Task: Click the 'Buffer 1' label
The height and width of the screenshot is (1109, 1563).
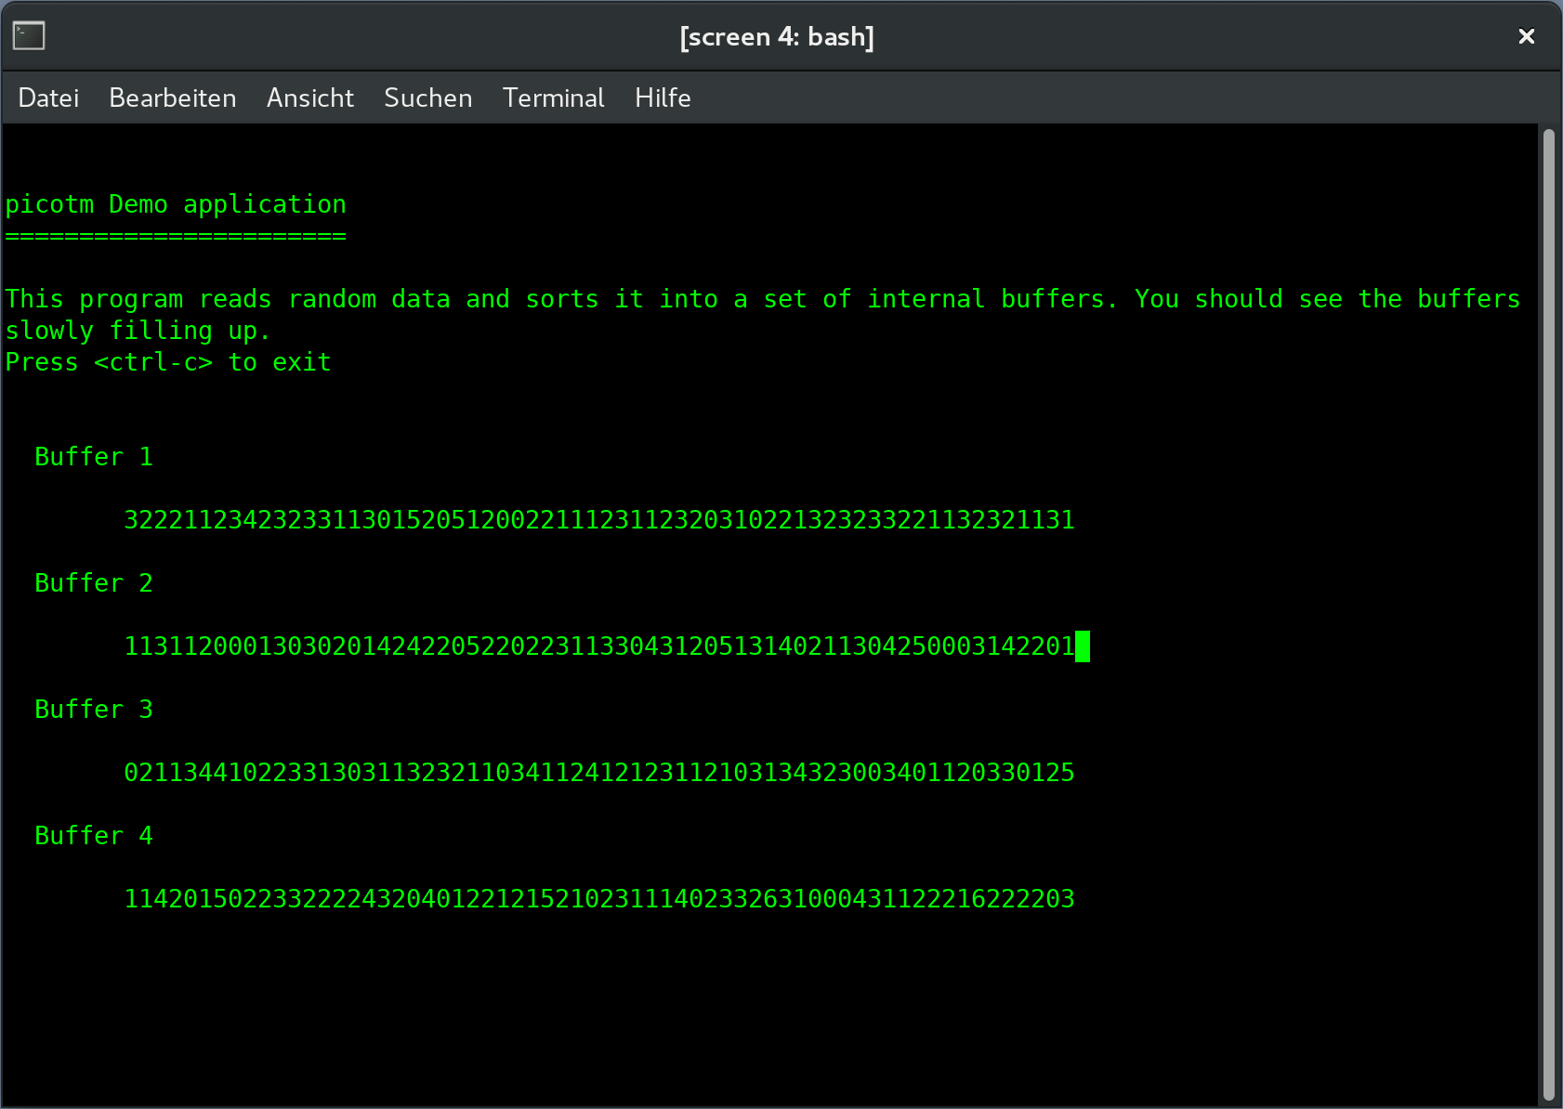Action: click(x=94, y=457)
